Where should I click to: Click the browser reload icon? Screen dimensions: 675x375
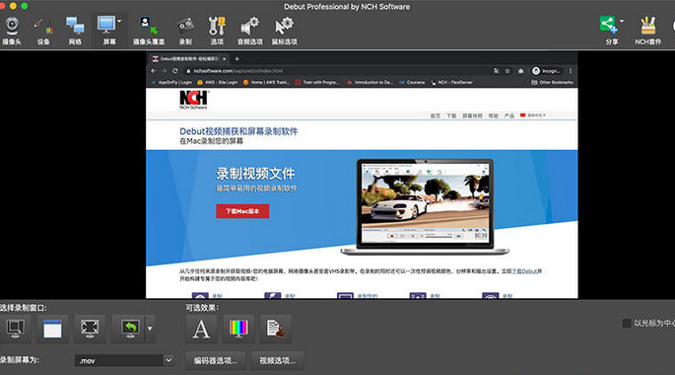click(174, 71)
